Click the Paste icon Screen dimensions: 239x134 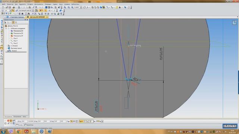(30, 7)
